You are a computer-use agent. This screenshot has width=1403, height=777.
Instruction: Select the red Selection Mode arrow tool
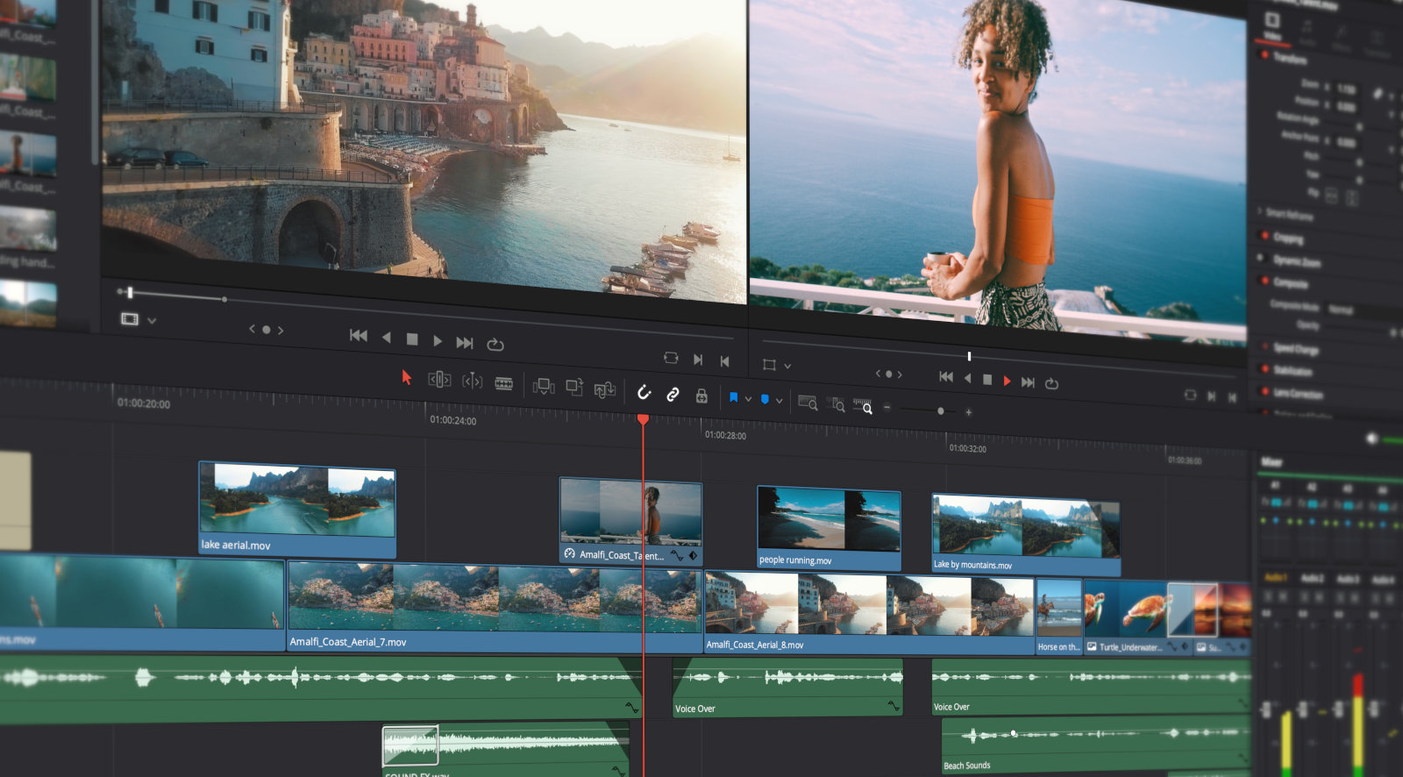406,377
